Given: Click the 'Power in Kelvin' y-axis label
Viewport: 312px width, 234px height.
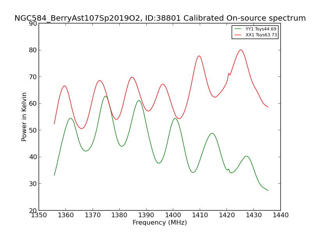Looking at the screenshot, I should [x=24, y=117].
